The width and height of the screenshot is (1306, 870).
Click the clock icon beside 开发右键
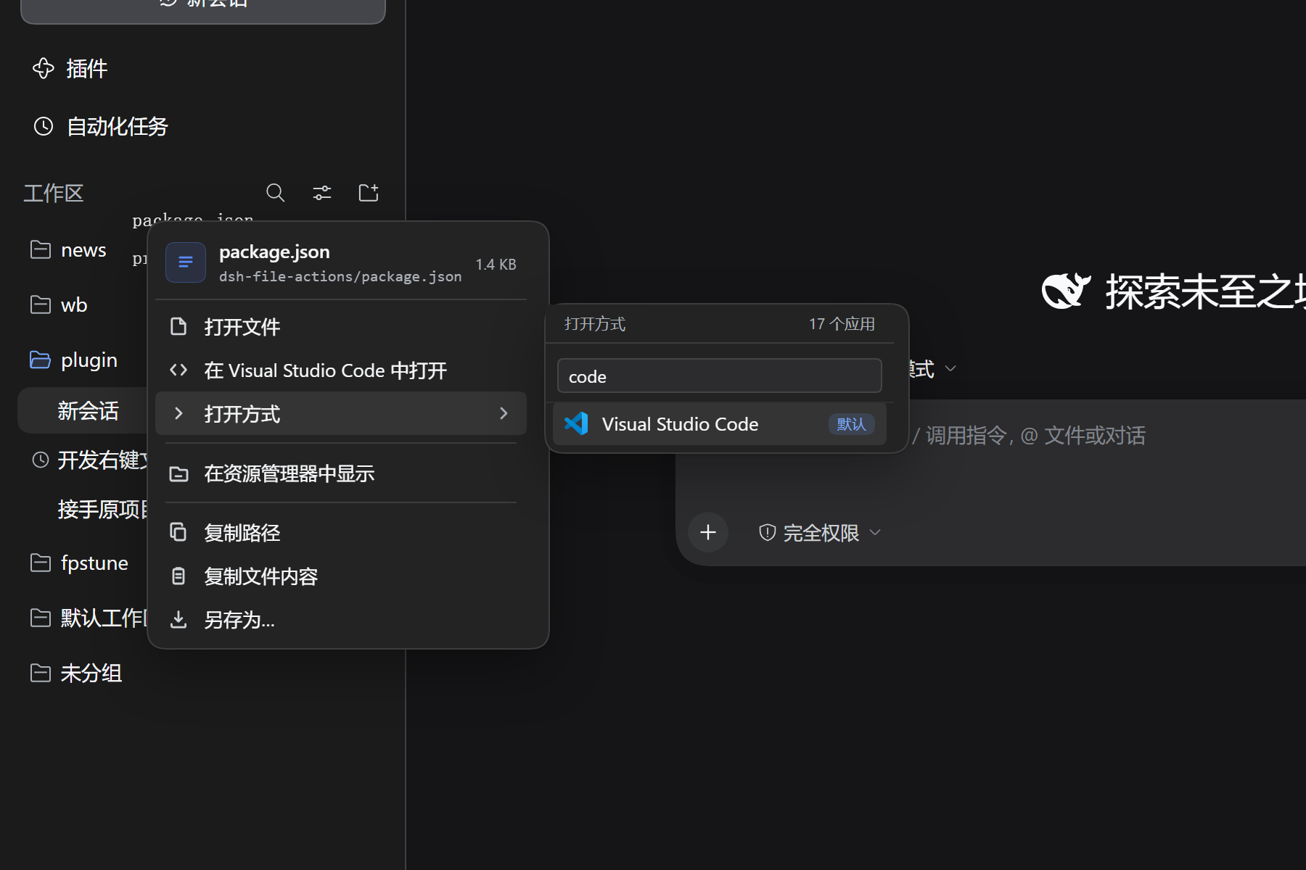(41, 460)
